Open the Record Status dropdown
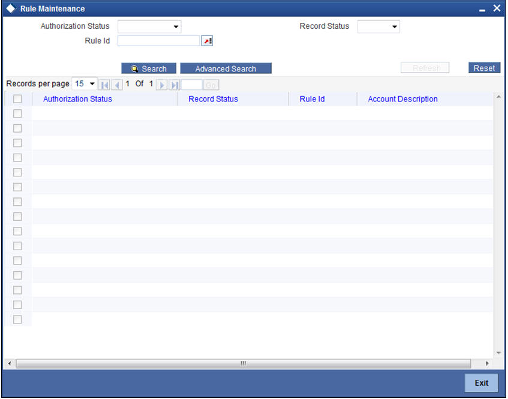508x399 pixels. [x=378, y=26]
